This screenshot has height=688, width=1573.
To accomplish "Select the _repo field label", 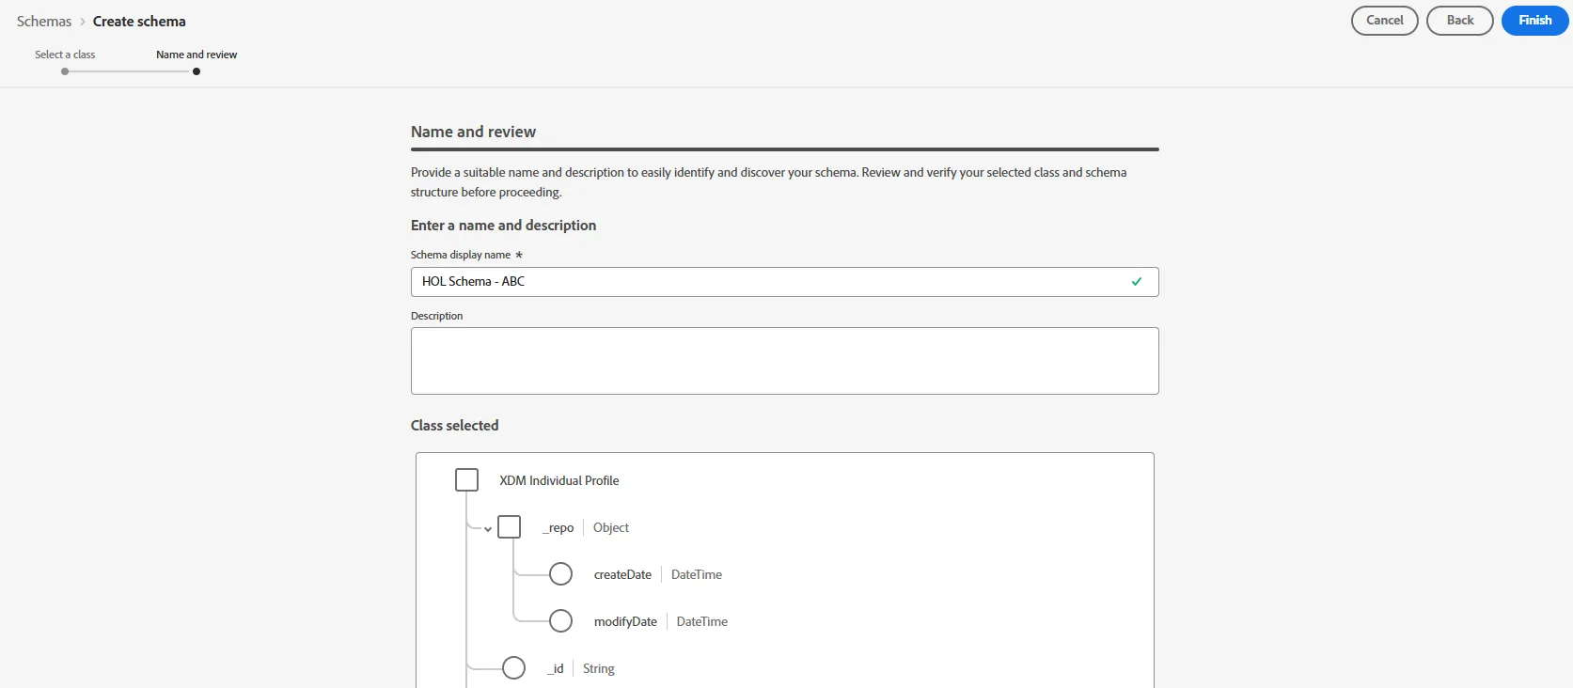I will [x=558, y=528].
